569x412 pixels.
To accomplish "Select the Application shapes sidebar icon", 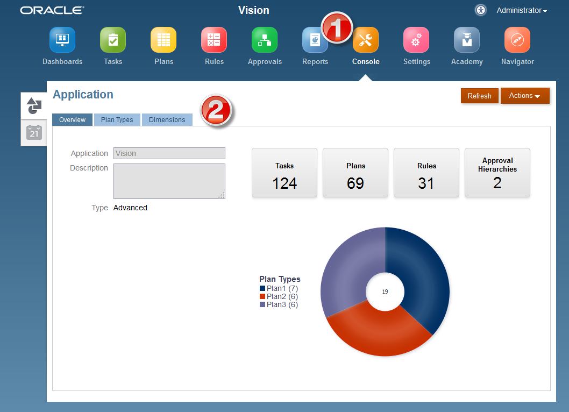I will coord(34,105).
